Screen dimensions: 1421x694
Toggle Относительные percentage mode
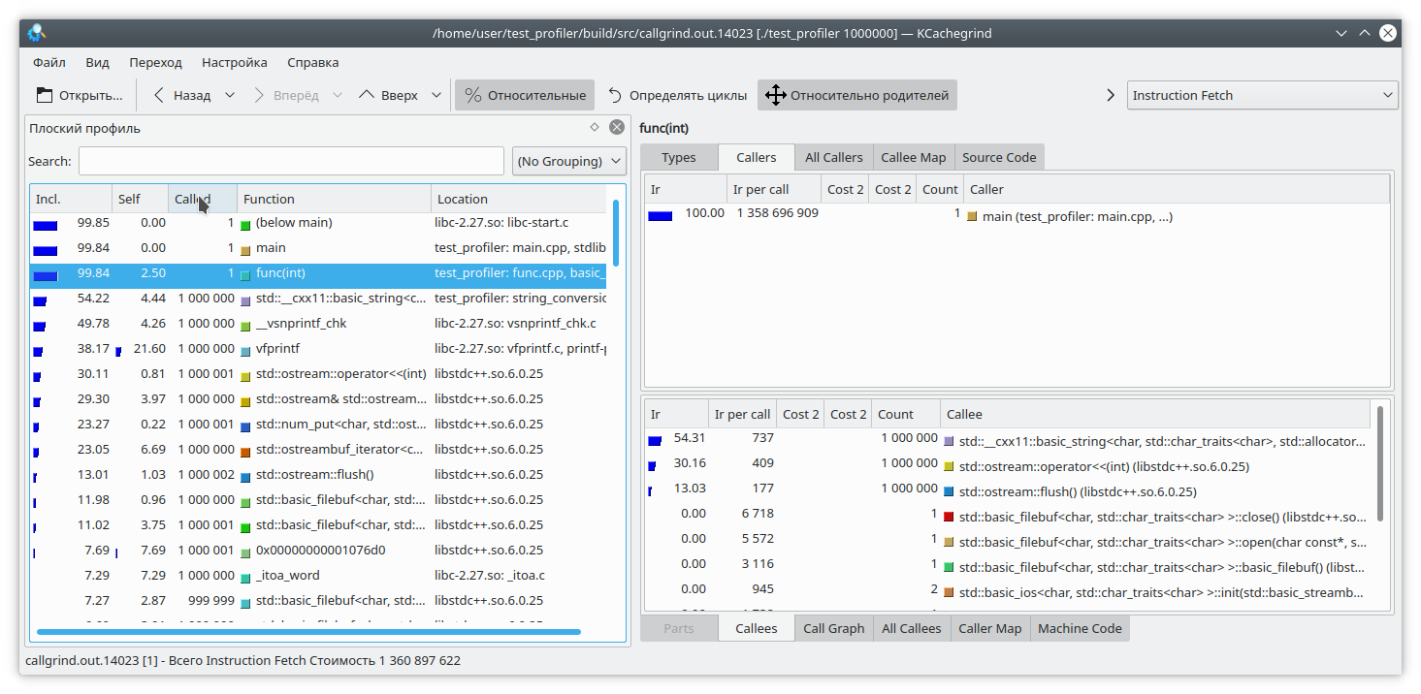click(x=525, y=95)
